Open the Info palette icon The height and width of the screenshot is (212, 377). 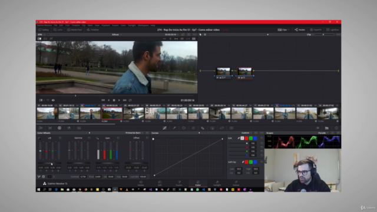pos(336,128)
